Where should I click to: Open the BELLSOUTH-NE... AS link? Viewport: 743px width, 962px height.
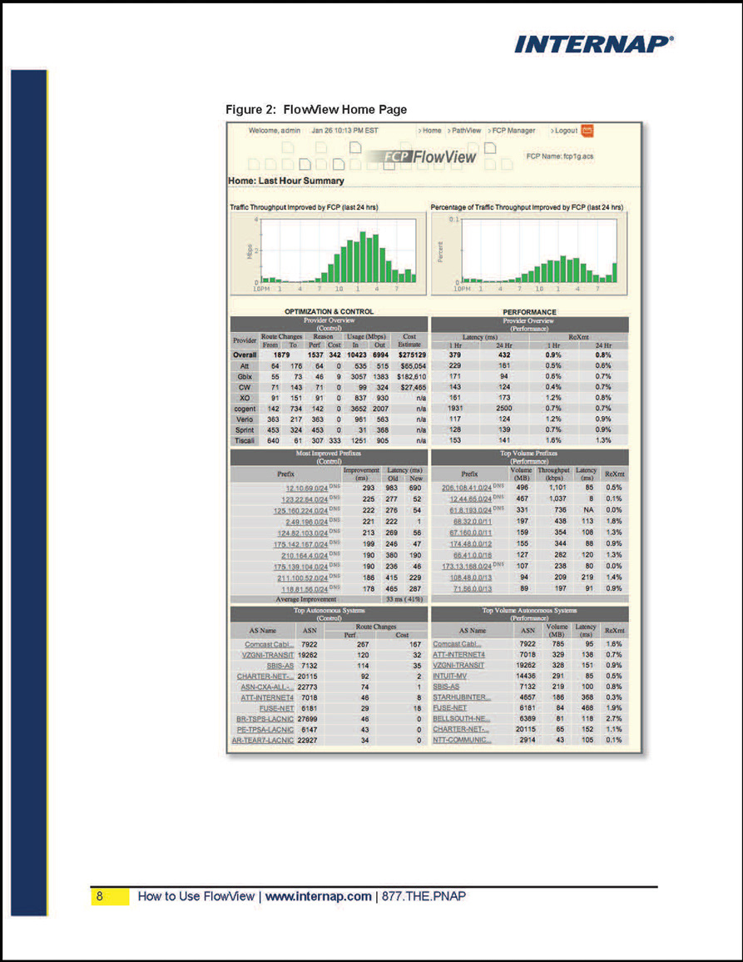point(462,718)
